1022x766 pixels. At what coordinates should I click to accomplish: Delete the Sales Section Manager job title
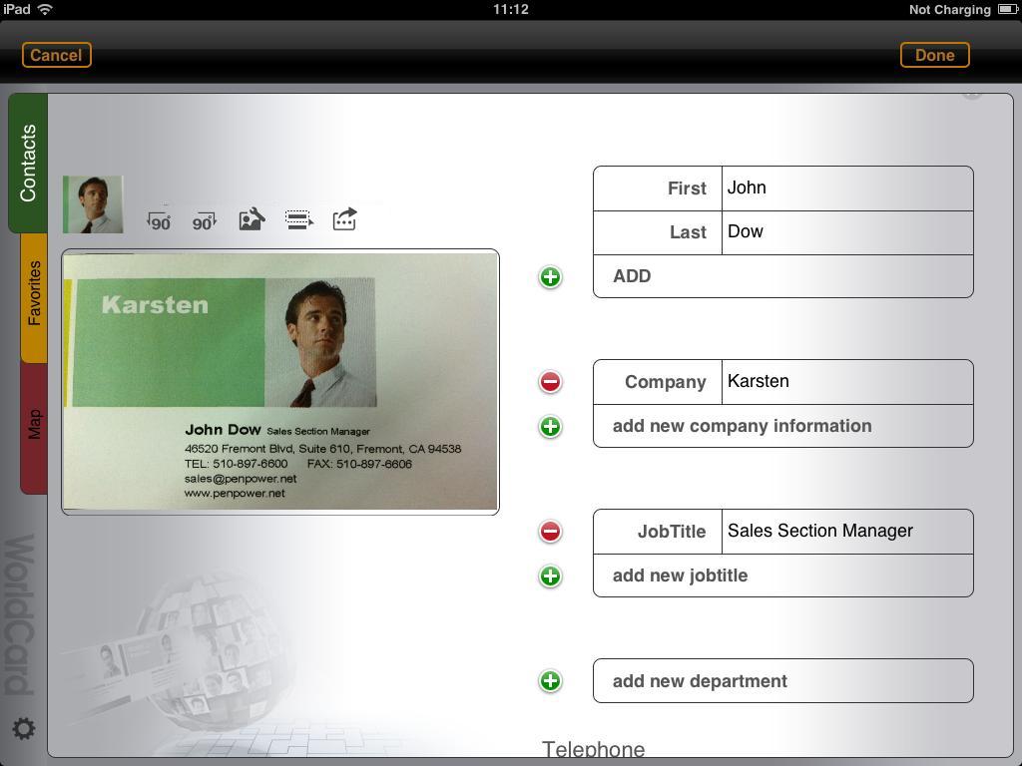click(x=550, y=532)
